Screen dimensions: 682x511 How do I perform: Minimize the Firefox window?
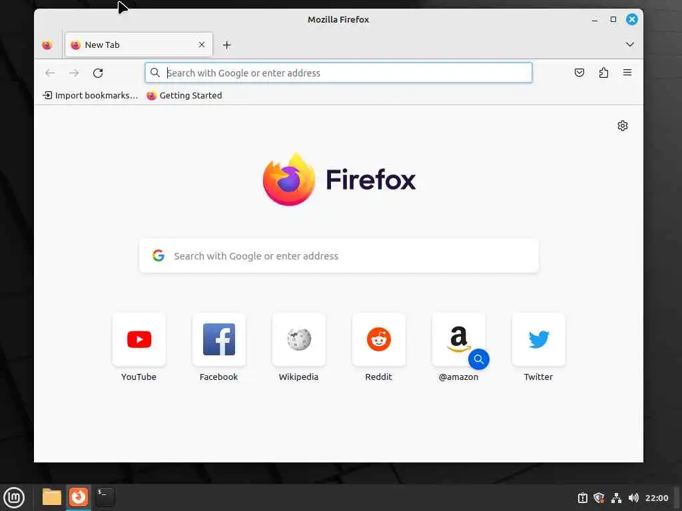coord(595,19)
